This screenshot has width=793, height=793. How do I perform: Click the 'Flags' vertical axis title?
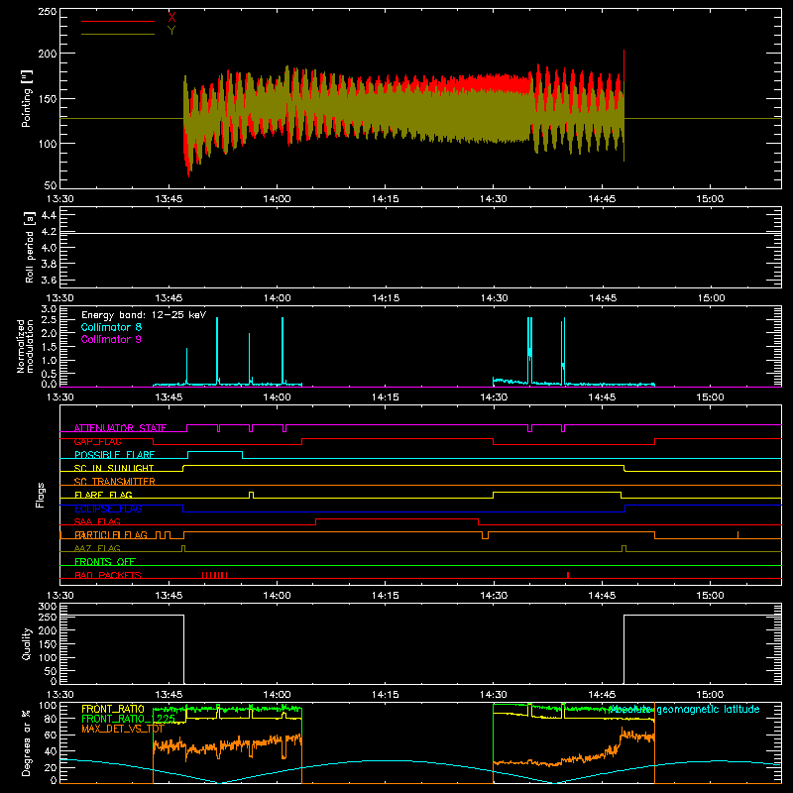coord(41,495)
